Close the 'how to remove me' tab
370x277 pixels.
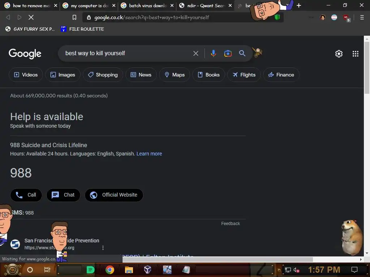(x=56, y=5)
